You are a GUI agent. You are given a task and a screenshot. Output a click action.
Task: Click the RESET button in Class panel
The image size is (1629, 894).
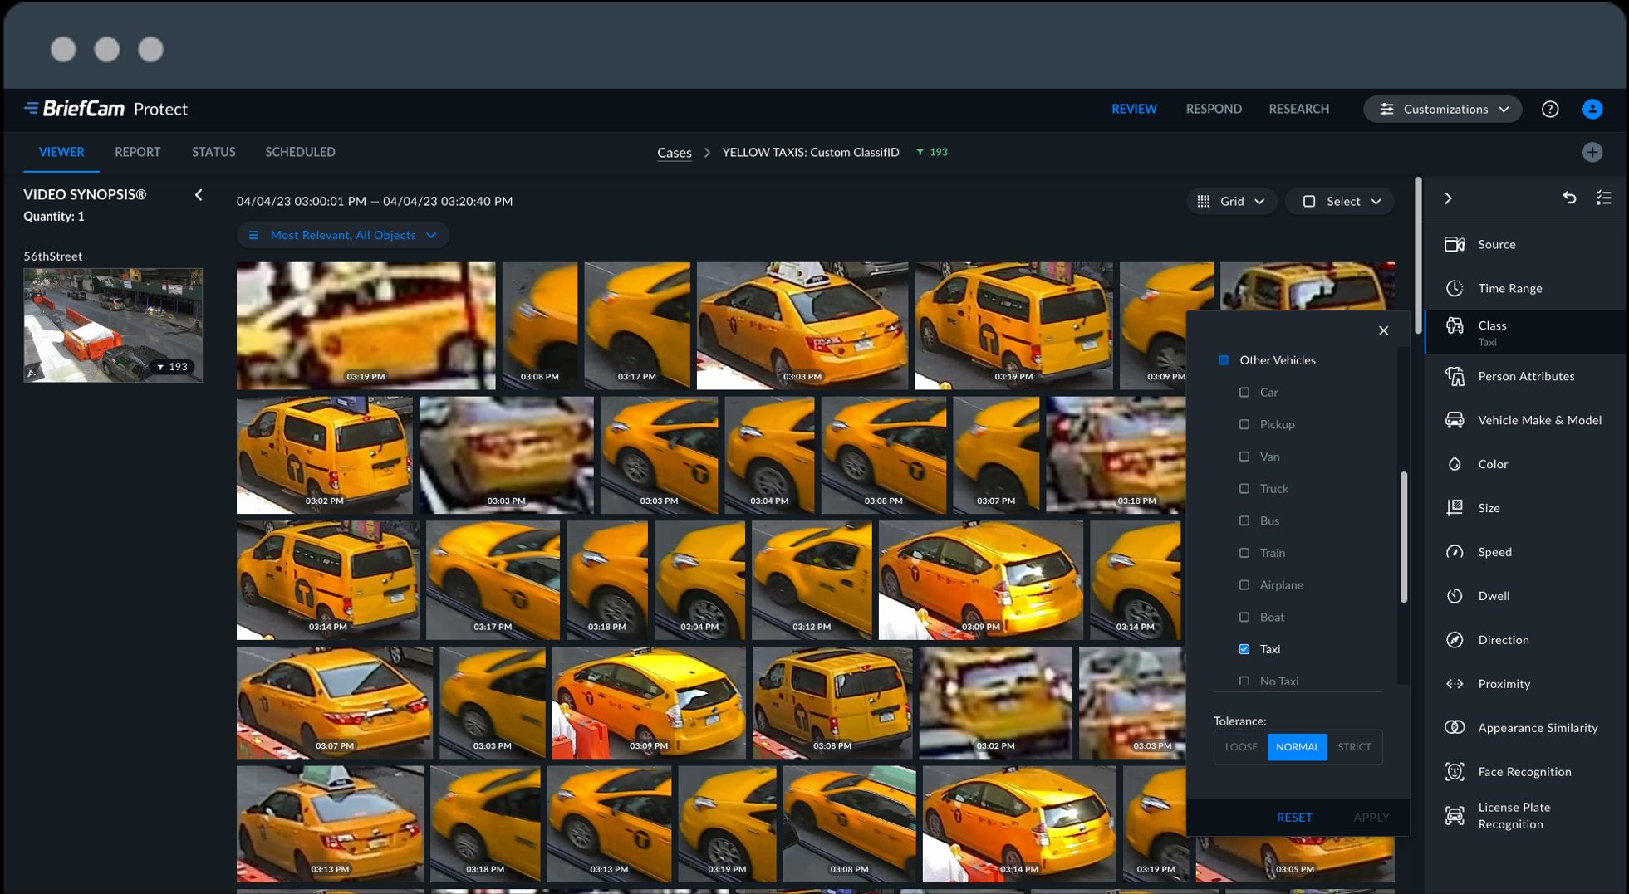tap(1293, 818)
